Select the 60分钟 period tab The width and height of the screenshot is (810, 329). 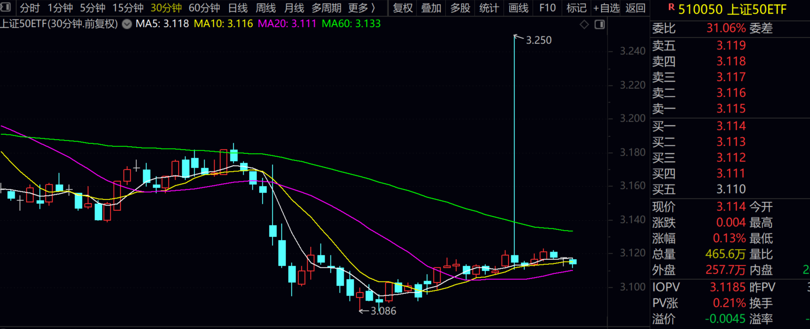pyautogui.click(x=204, y=8)
